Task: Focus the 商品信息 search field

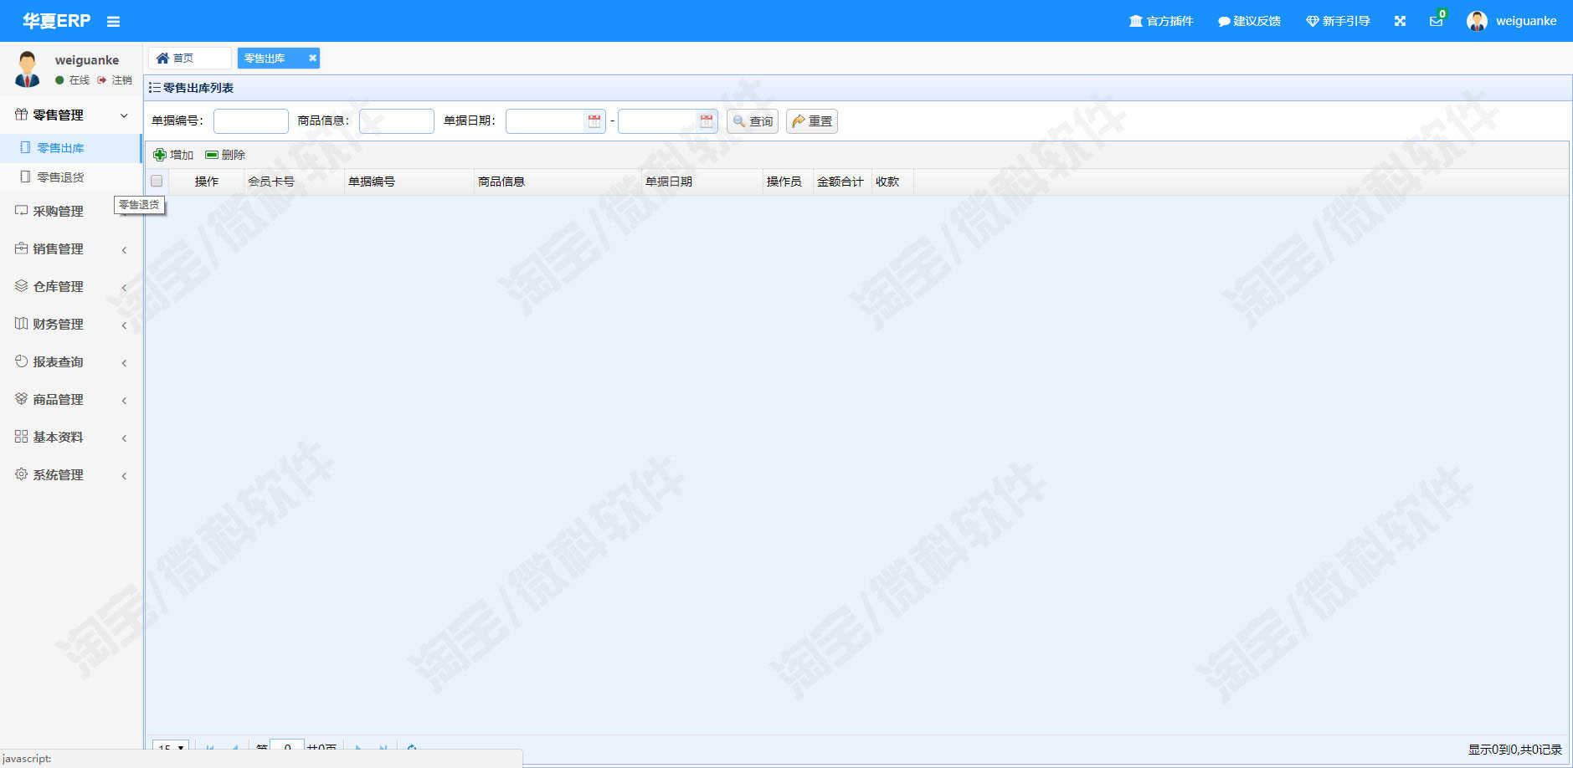Action: click(397, 121)
